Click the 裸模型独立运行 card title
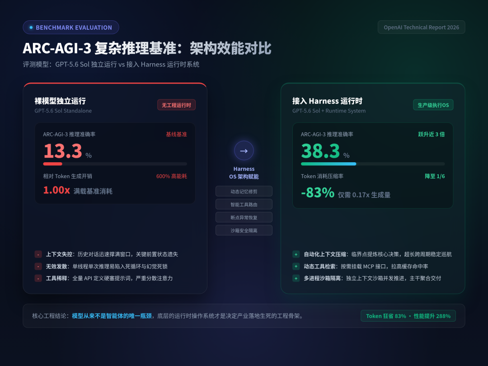The height and width of the screenshot is (366, 488). click(60, 101)
